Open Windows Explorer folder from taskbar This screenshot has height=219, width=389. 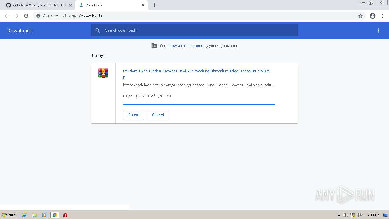point(34,215)
